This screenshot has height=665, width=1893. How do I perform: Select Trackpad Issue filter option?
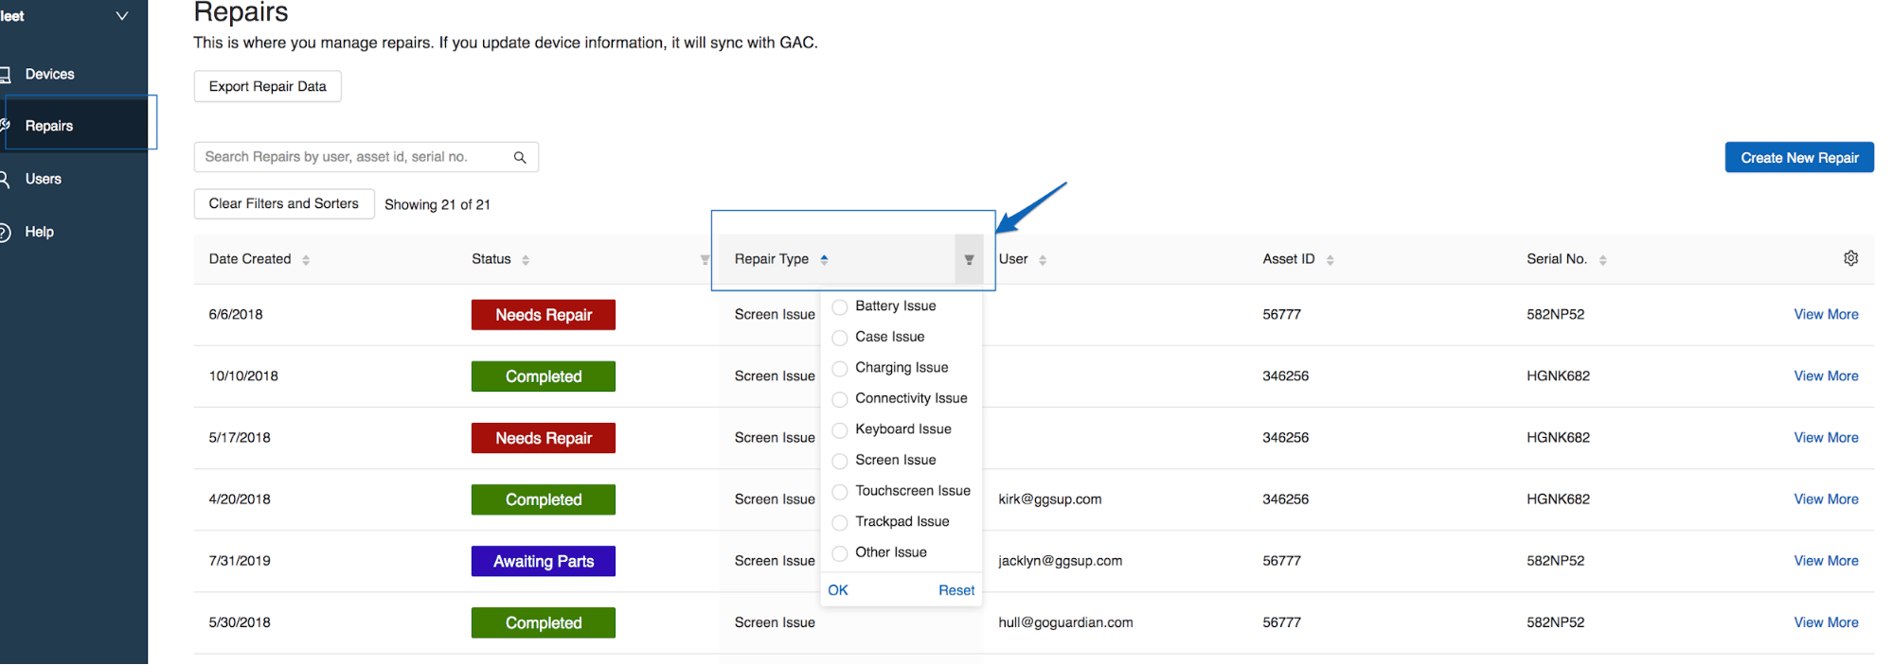tap(839, 522)
